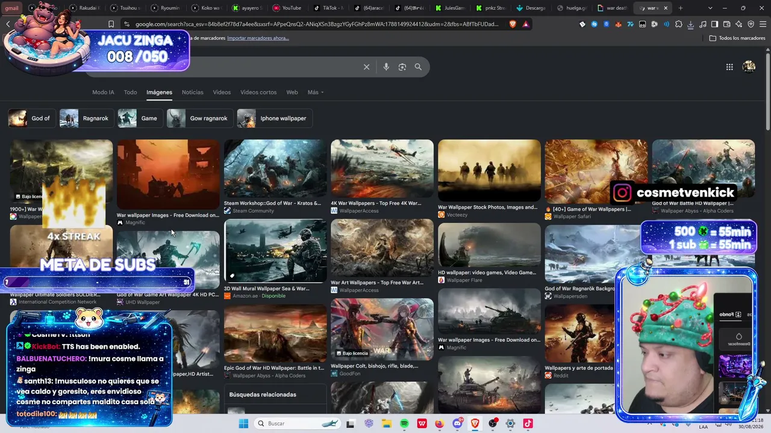Click the Importar marcadores ahora link
Image resolution: width=771 pixels, height=433 pixels.
pyautogui.click(x=258, y=38)
